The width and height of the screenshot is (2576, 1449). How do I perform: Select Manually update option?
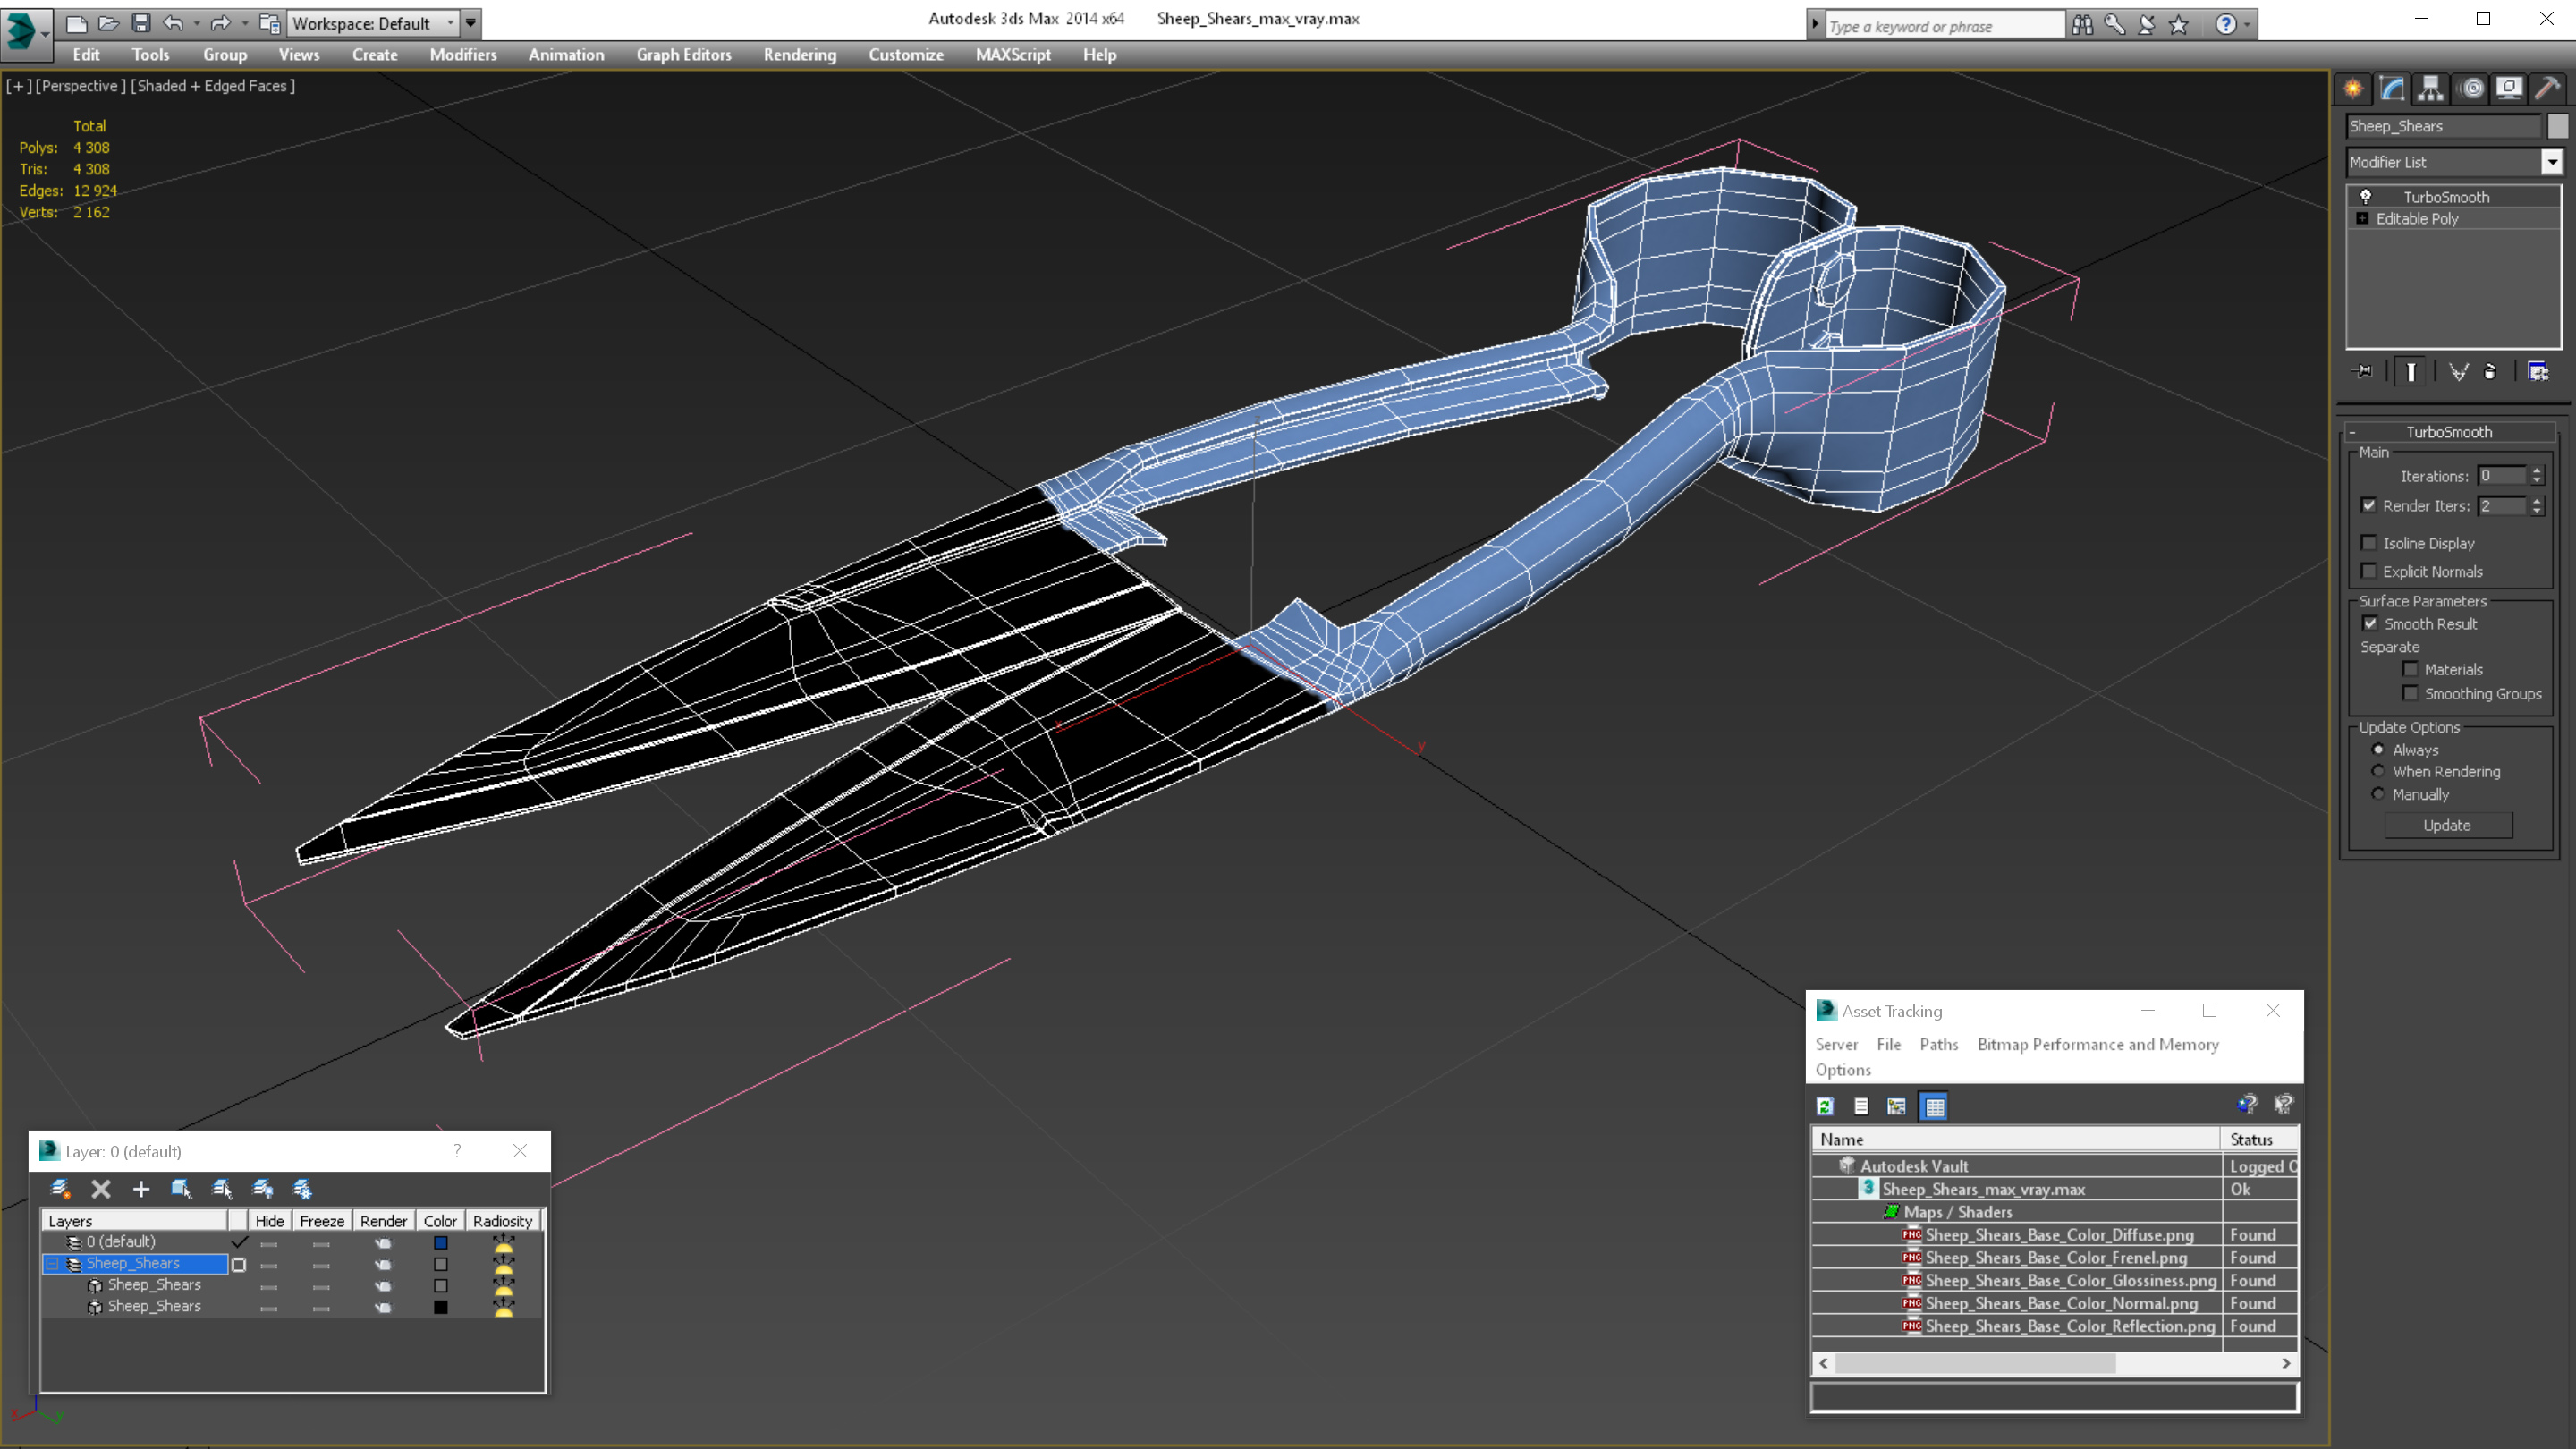click(2378, 794)
